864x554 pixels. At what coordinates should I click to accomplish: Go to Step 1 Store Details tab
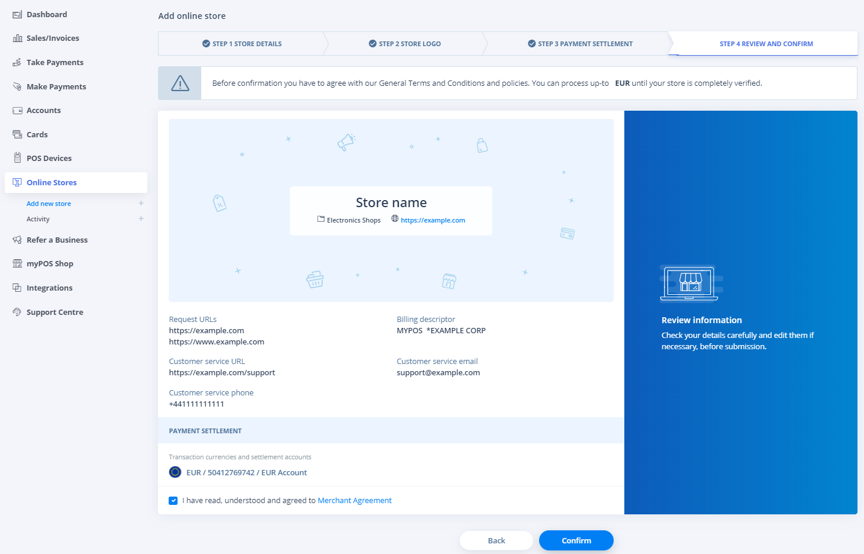(242, 44)
